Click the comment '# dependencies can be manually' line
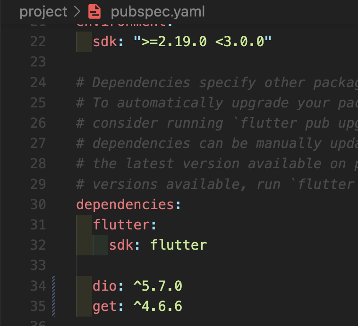This screenshot has width=358, height=326. click(199, 144)
